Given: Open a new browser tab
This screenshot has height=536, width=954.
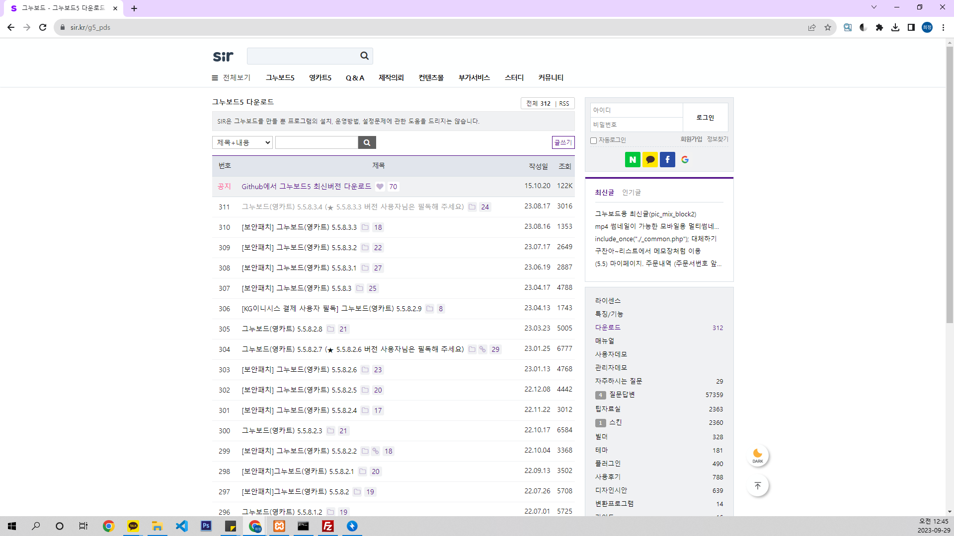Looking at the screenshot, I should coord(134,8).
